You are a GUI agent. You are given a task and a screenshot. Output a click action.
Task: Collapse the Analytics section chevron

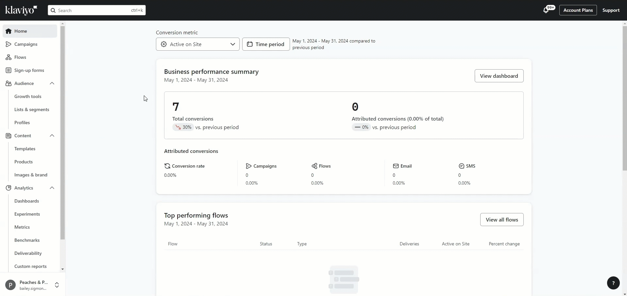pos(52,188)
